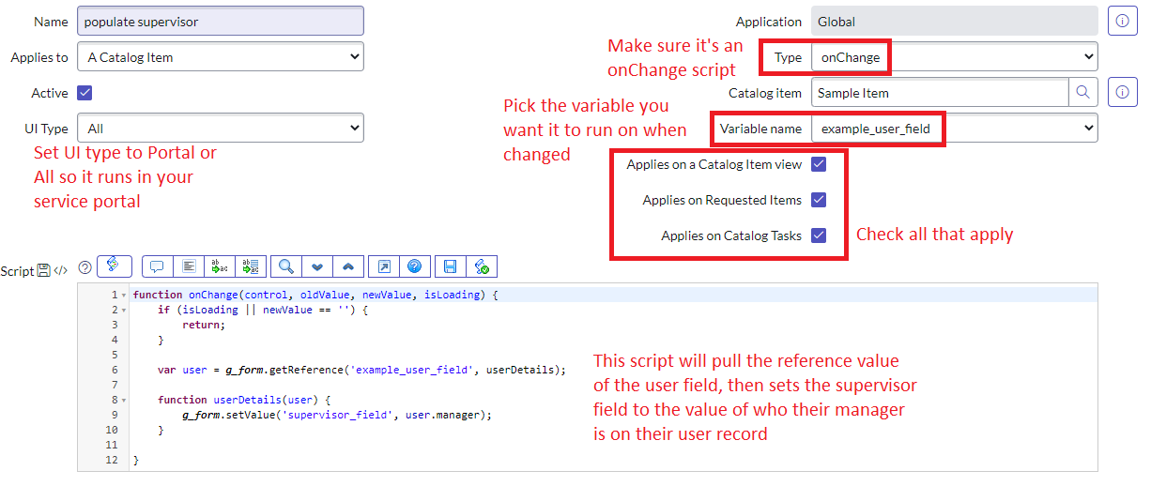1151x486 pixels.
Task: Open script editor help question mark circle
Action: [85, 267]
